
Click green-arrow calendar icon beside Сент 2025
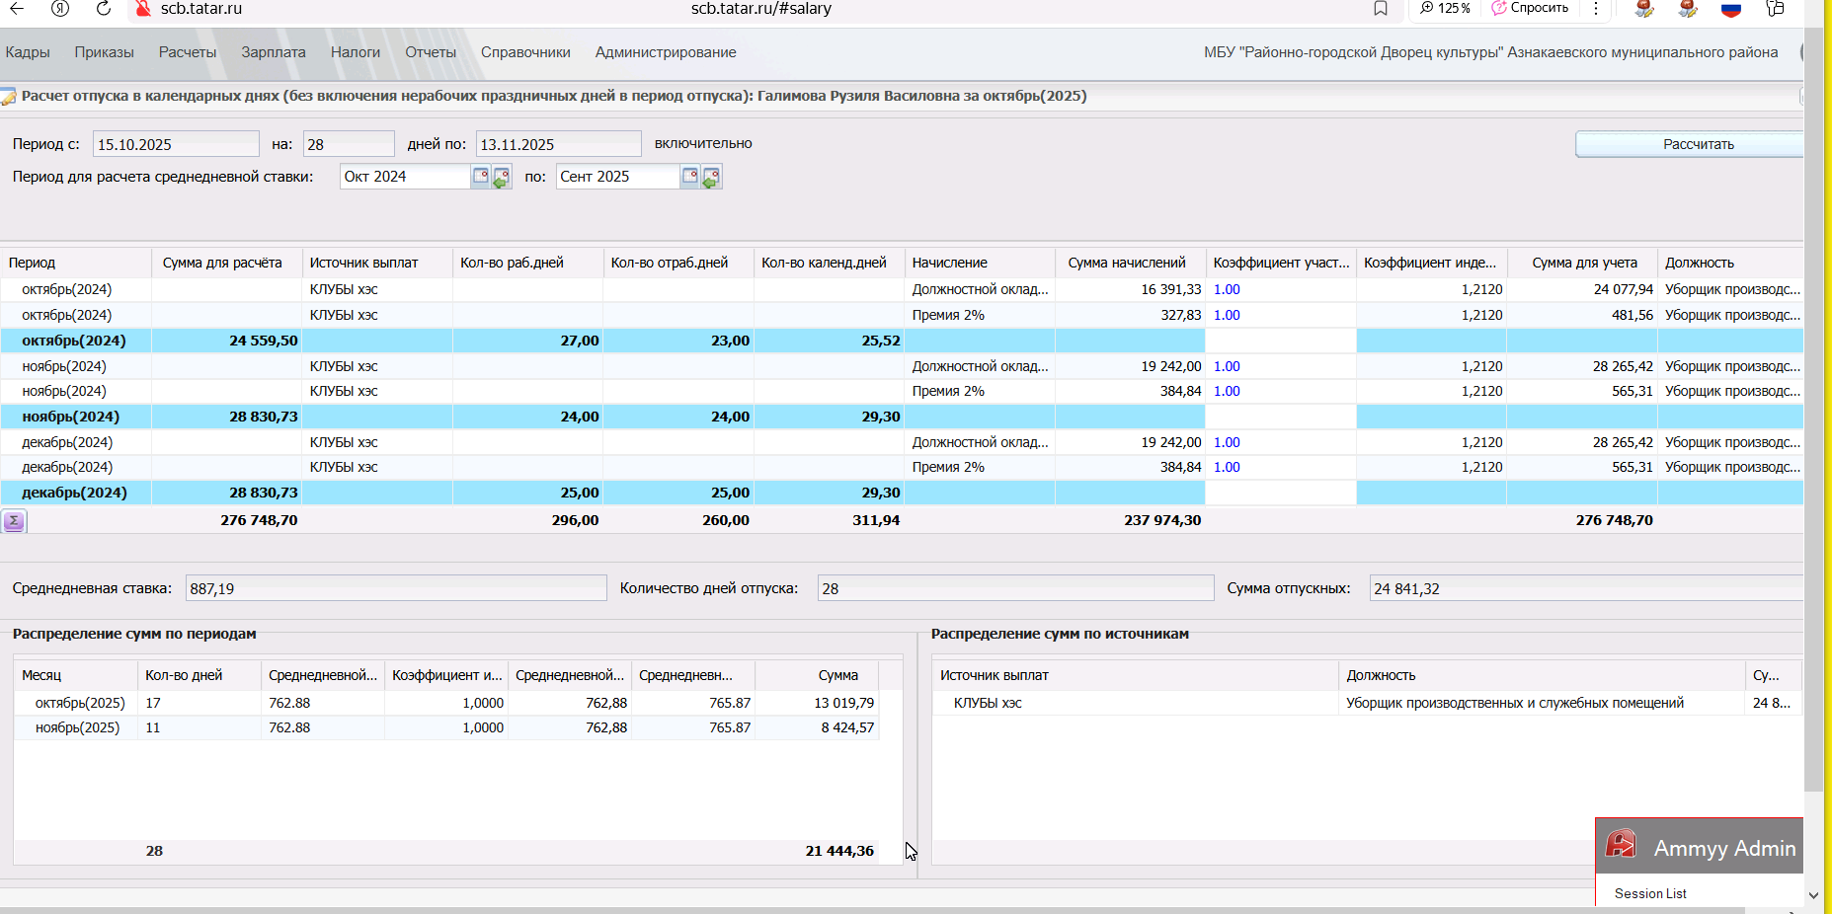click(x=711, y=178)
